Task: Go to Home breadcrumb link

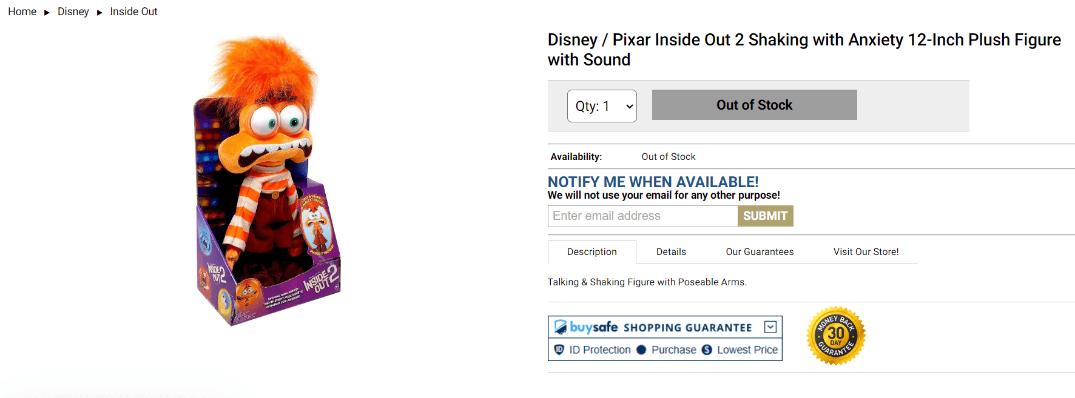Action: [22, 12]
